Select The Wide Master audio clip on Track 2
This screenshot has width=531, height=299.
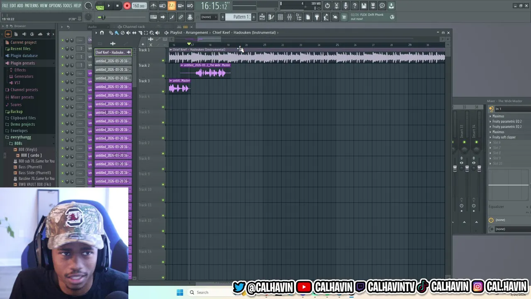coord(205,71)
